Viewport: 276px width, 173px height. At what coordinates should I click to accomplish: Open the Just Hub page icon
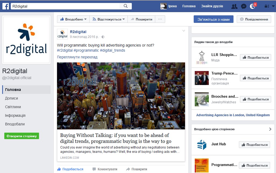click(202, 145)
